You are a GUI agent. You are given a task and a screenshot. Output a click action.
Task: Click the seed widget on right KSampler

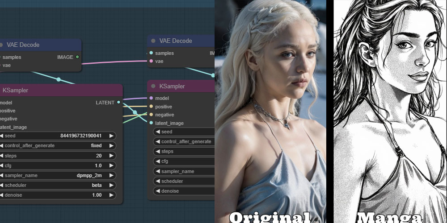[x=184, y=132]
